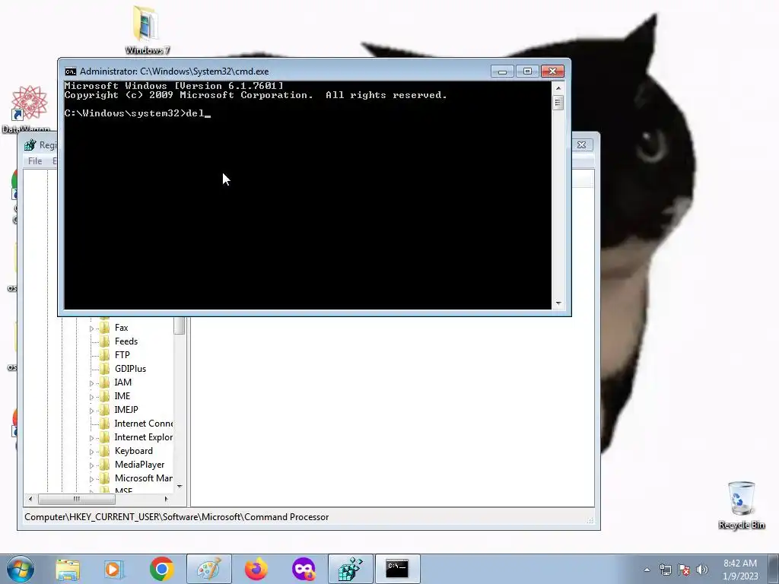Close the Command Prompt window
The image size is (779, 584).
[552, 71]
